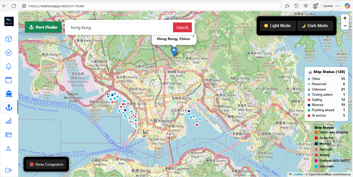Click the Ship Status (120) header

coord(326,72)
